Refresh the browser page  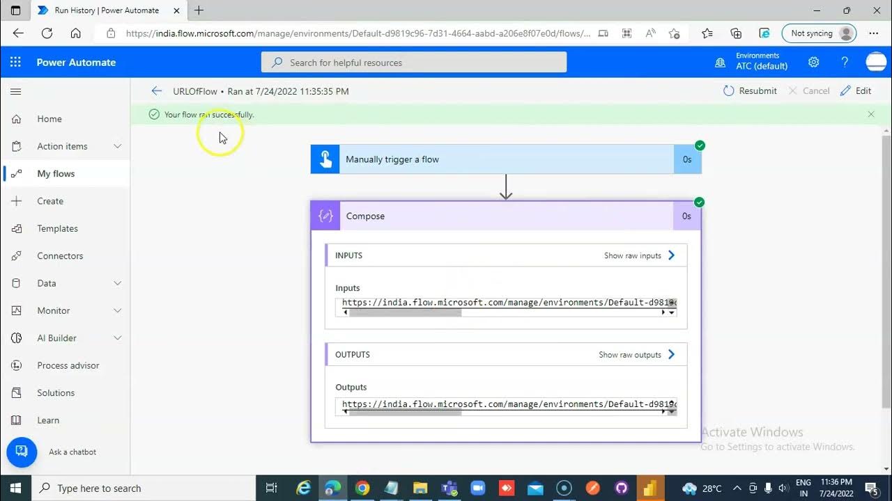click(x=47, y=33)
